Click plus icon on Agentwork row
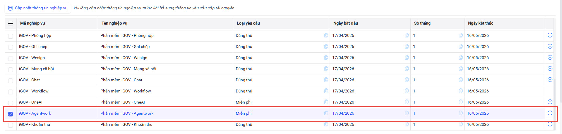 pyautogui.click(x=550, y=113)
